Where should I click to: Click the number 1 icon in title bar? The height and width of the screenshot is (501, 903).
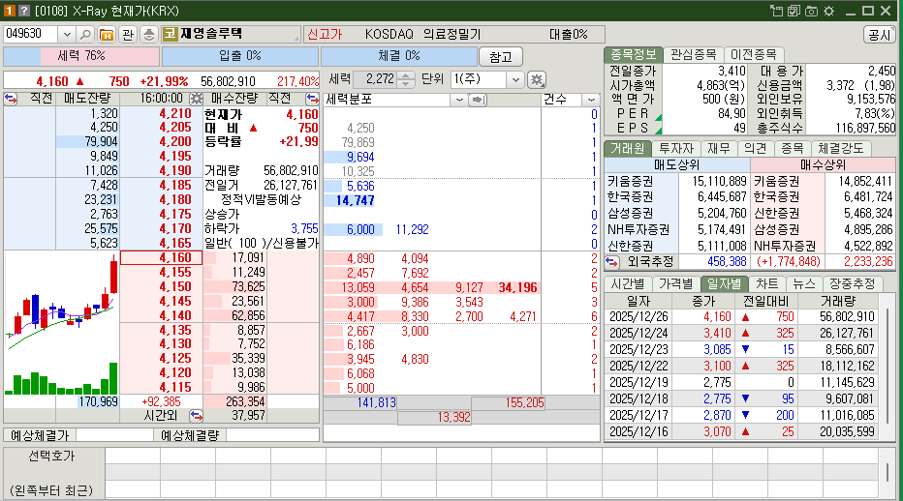[x=10, y=11]
